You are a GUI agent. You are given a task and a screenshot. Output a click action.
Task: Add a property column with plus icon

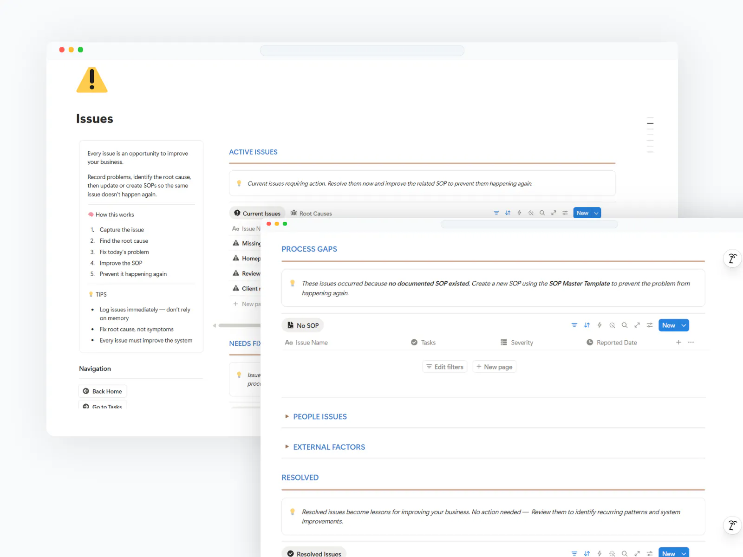pyautogui.click(x=678, y=343)
